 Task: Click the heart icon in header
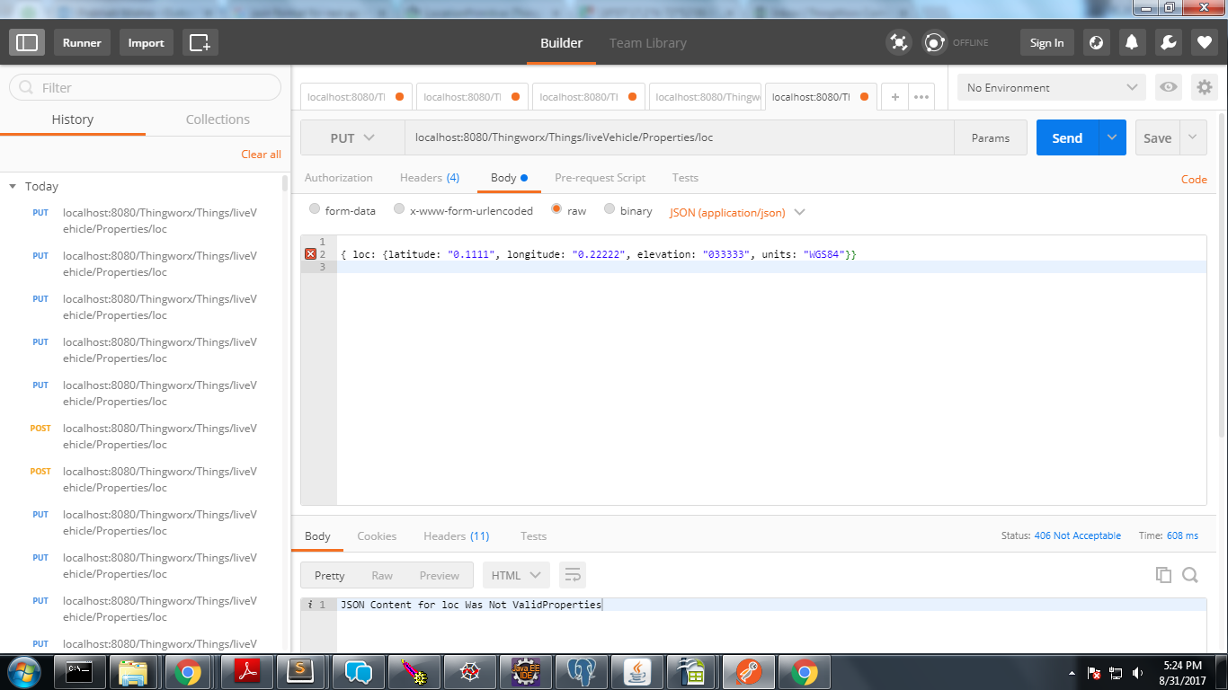click(1204, 42)
